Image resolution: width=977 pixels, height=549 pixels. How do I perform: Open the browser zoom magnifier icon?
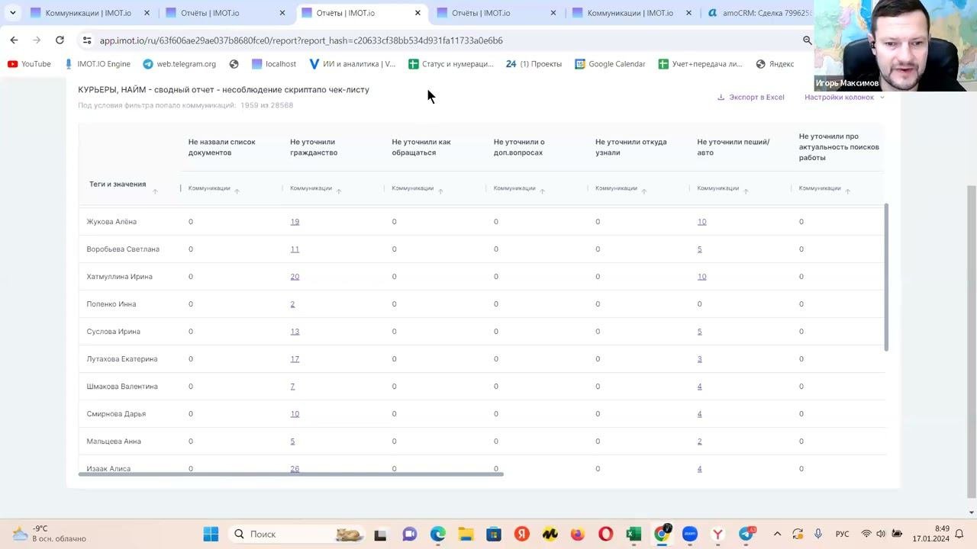[x=807, y=40]
